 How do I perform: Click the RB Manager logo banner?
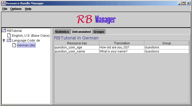point(96,19)
